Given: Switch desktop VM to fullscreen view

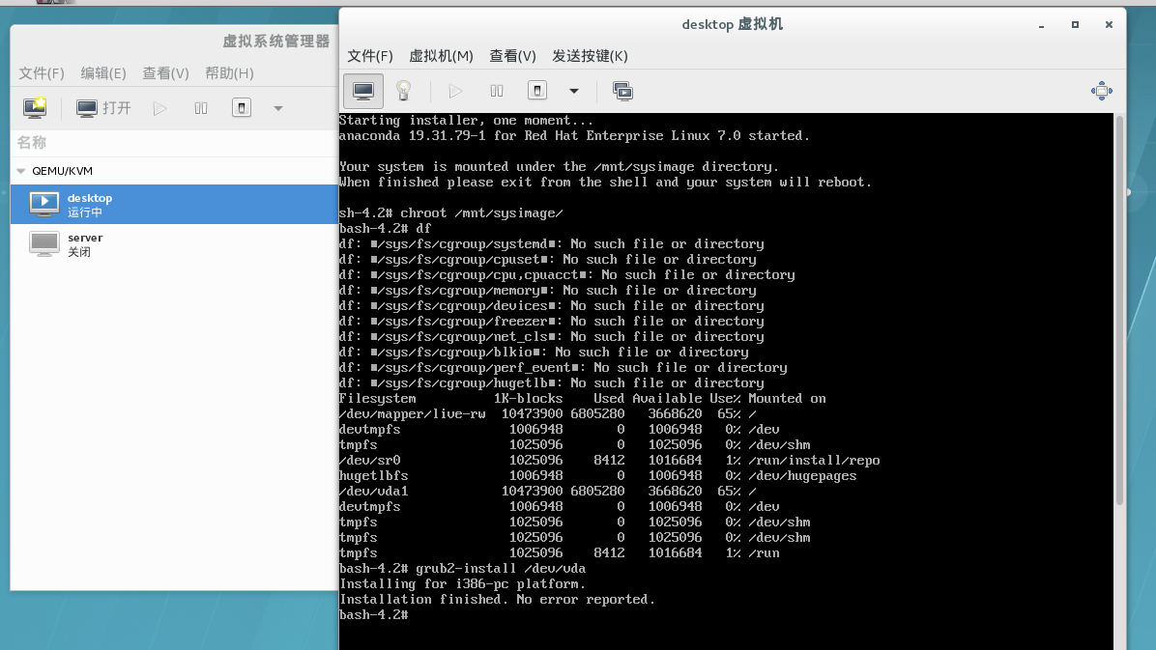Looking at the screenshot, I should (1102, 91).
